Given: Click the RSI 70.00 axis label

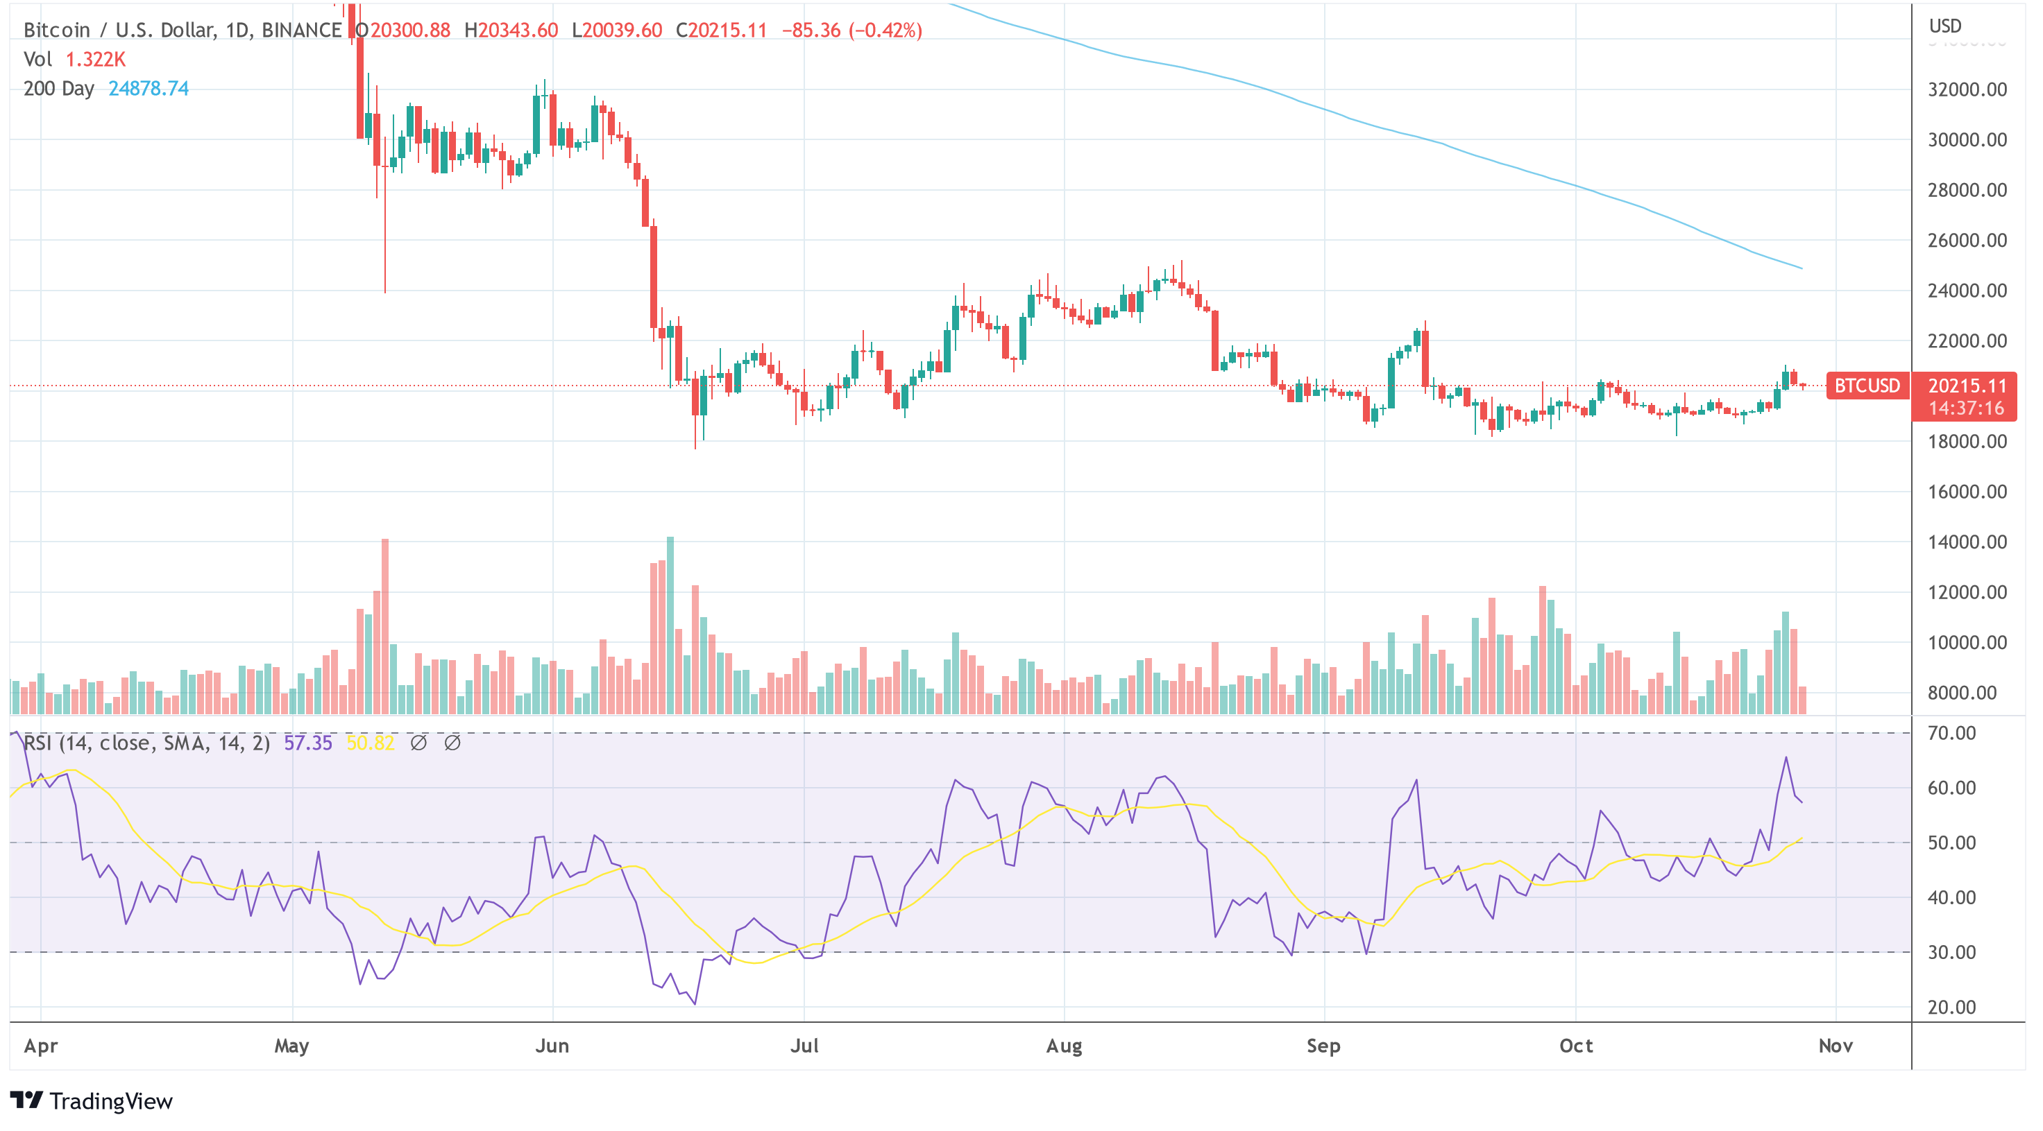Looking at the screenshot, I should pyautogui.click(x=1952, y=733).
